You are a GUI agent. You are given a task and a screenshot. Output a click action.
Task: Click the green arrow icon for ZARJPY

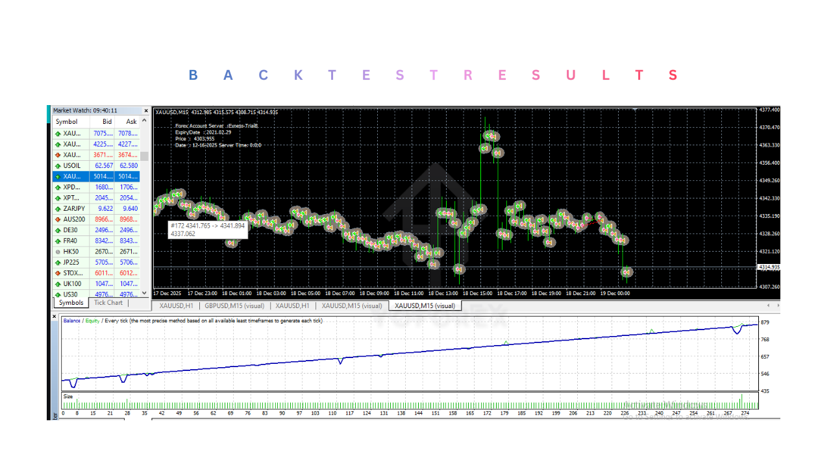pyautogui.click(x=58, y=209)
